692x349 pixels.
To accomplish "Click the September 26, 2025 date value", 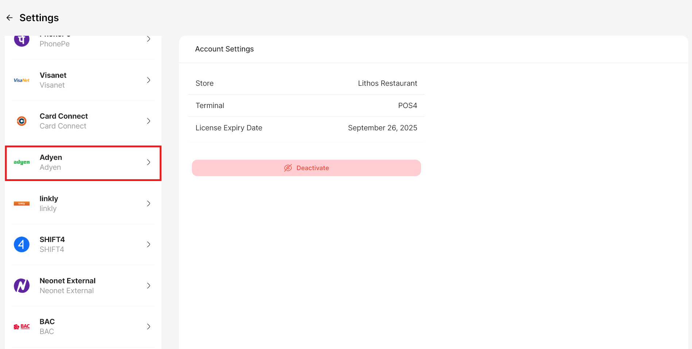I will tap(382, 128).
